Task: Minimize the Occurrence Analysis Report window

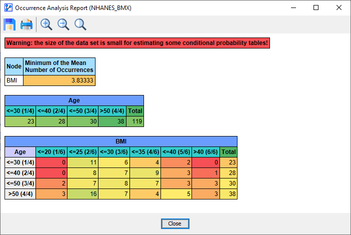Action: [293, 8]
